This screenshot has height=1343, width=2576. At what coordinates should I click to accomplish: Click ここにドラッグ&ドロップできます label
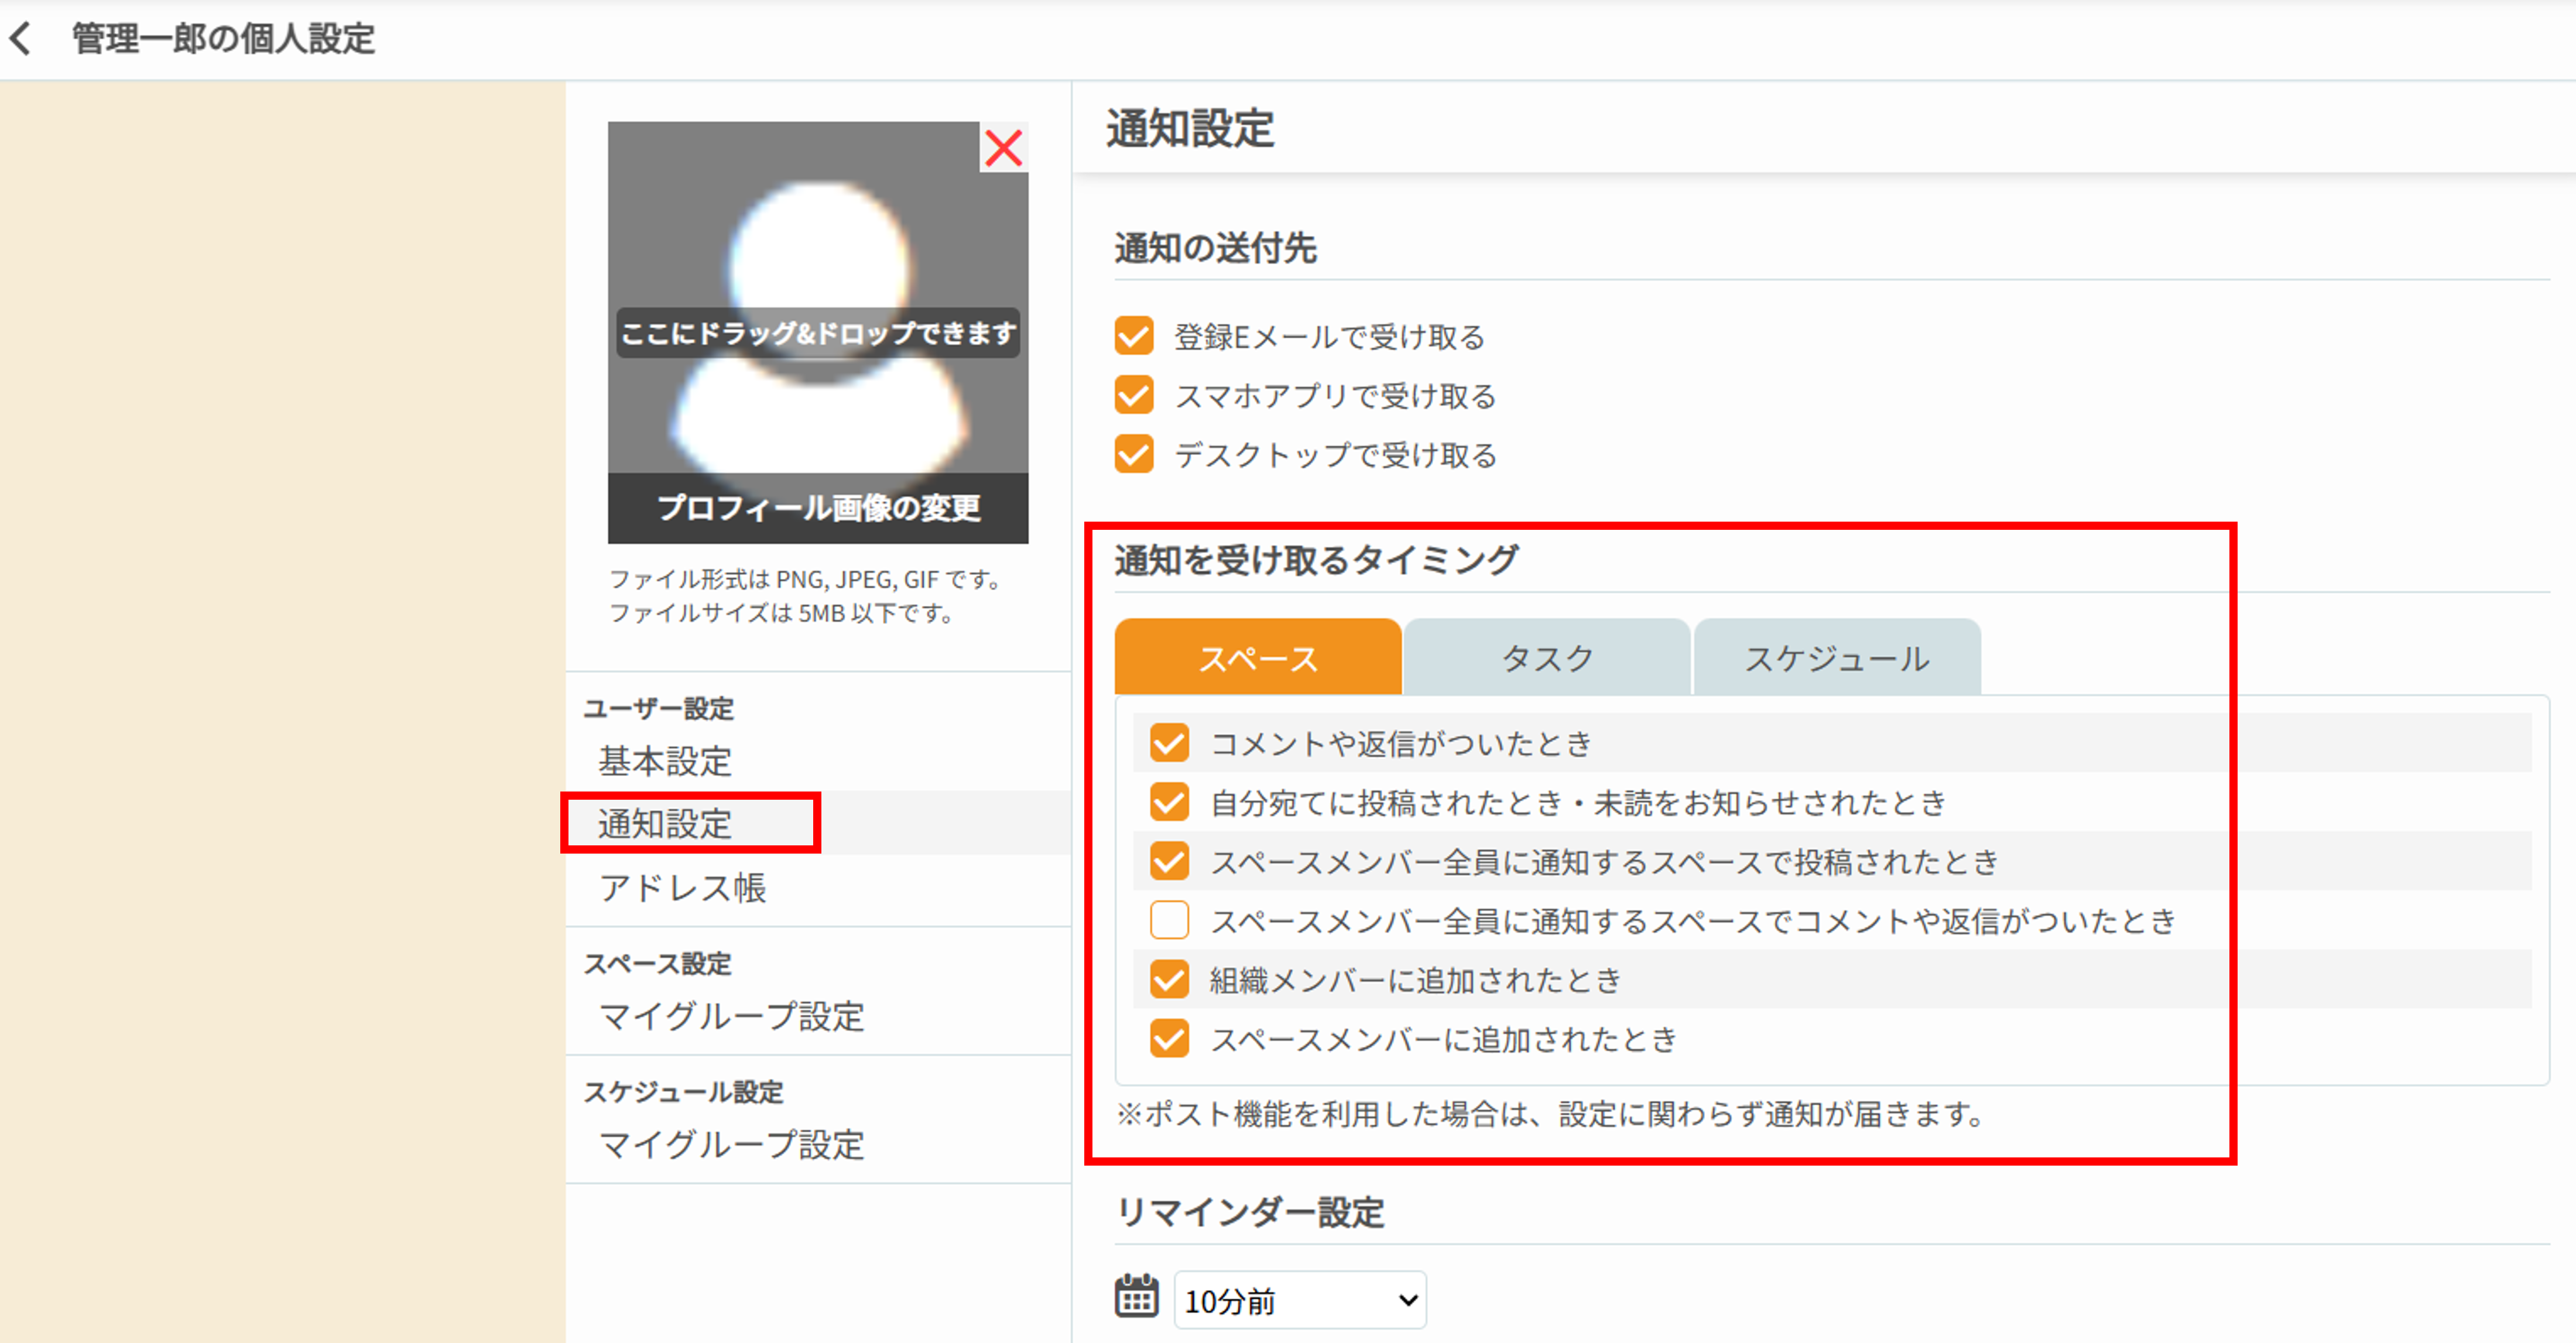(x=818, y=333)
